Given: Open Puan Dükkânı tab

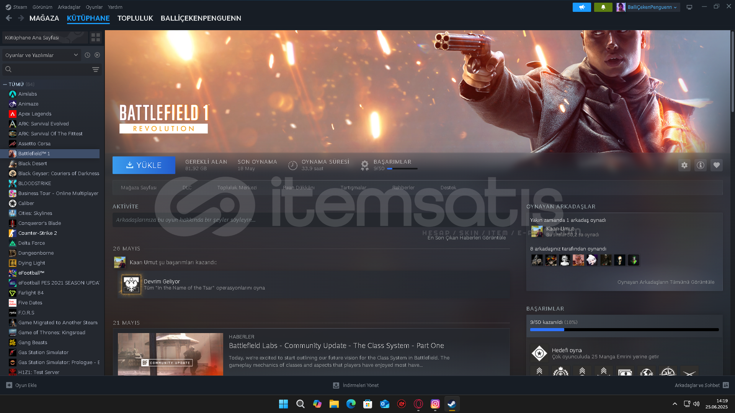Looking at the screenshot, I should (299, 187).
